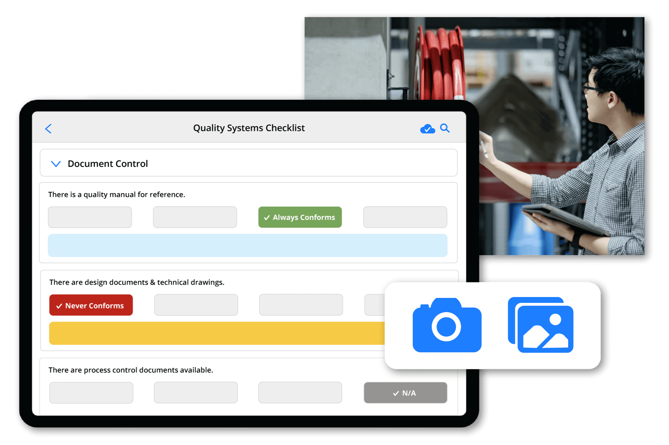Collapse the Document Control section chevron
The height and width of the screenshot is (445, 669).
tap(56, 164)
